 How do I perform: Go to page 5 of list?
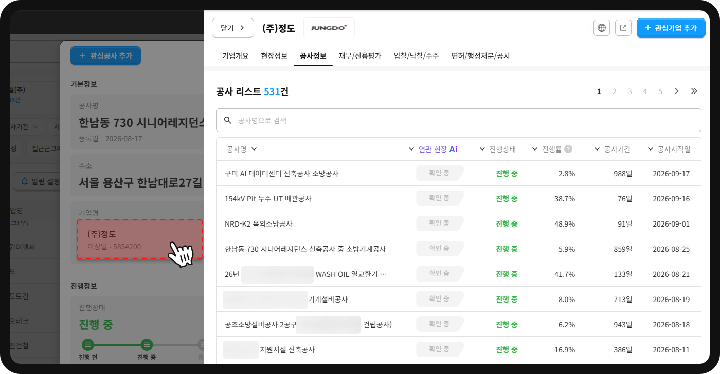click(x=660, y=91)
